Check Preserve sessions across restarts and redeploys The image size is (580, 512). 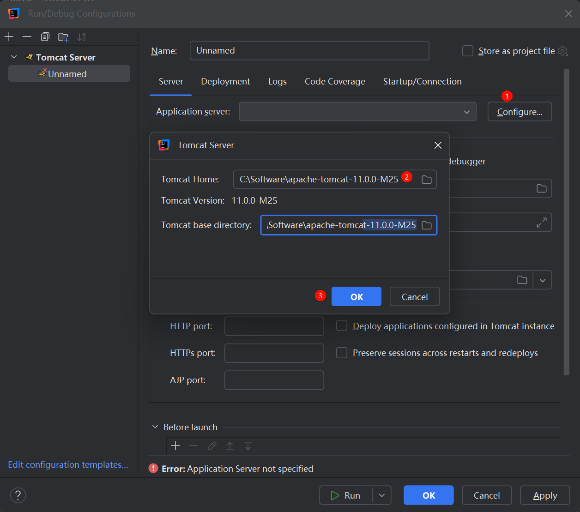(x=342, y=353)
